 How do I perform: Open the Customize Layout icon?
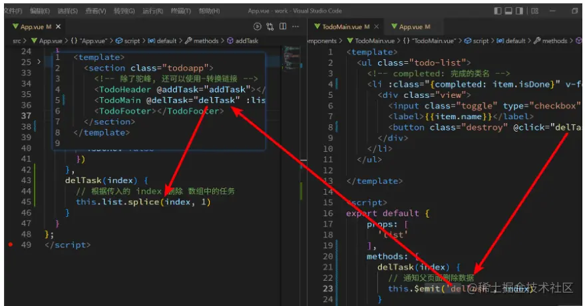535,11
